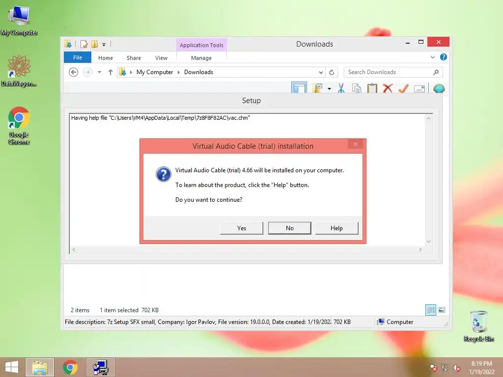Image resolution: width=503 pixels, height=377 pixels.
Task: Click the title bar folder icon
Action: pyautogui.click(x=68, y=44)
